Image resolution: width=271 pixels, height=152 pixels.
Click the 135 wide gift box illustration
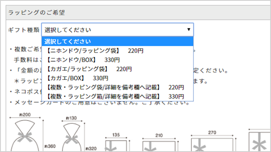[116, 146]
